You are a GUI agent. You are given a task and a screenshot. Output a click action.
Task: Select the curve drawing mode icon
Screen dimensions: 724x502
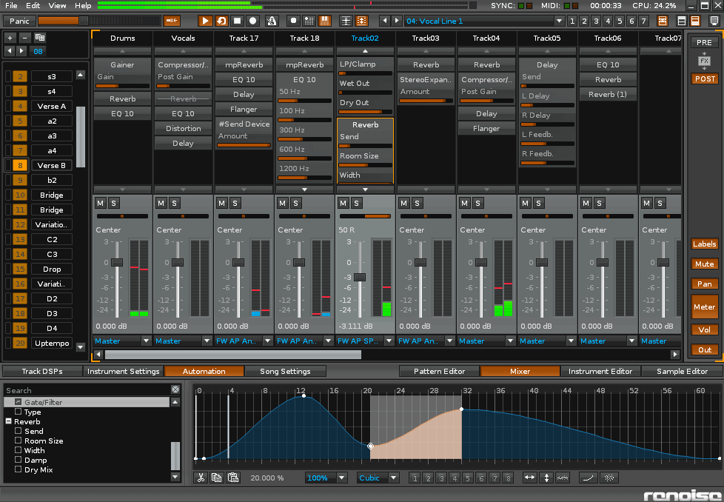point(589,478)
